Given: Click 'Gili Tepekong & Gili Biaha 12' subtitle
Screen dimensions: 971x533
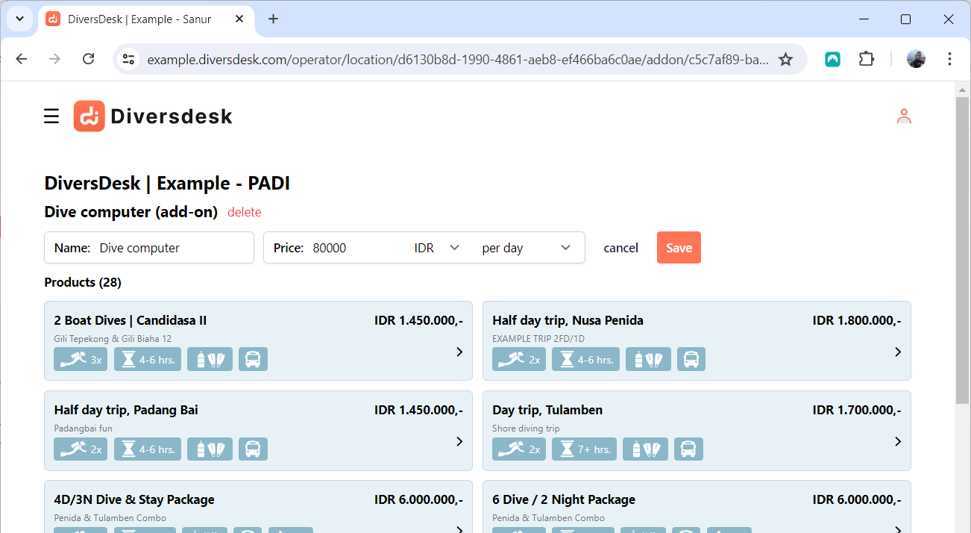Looking at the screenshot, I should pos(113,339).
